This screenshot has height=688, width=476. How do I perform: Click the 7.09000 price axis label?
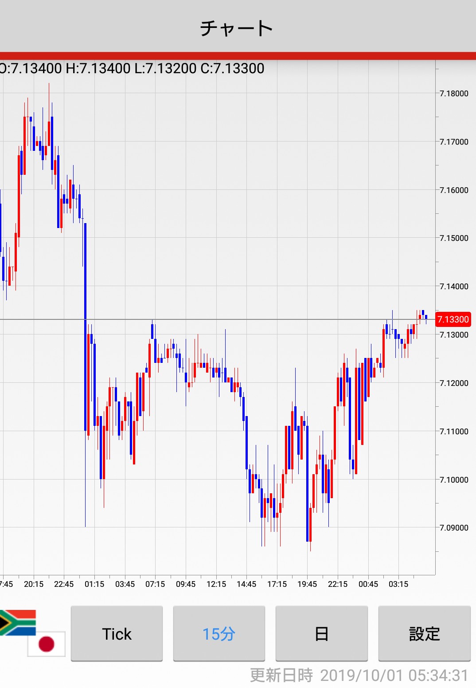pos(454,528)
